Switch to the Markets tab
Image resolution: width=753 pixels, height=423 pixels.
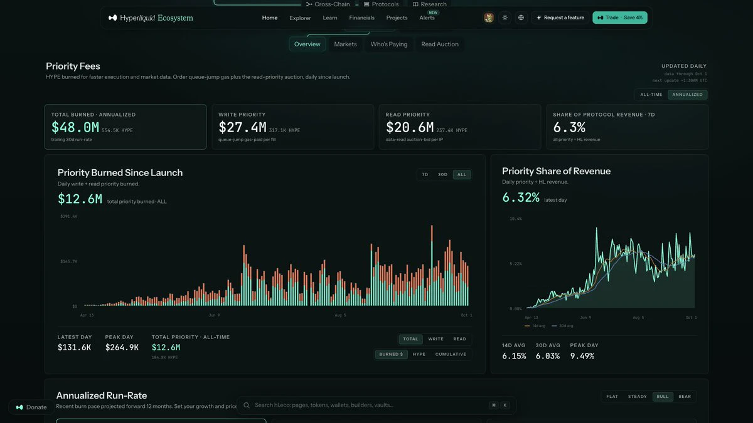pyautogui.click(x=345, y=44)
